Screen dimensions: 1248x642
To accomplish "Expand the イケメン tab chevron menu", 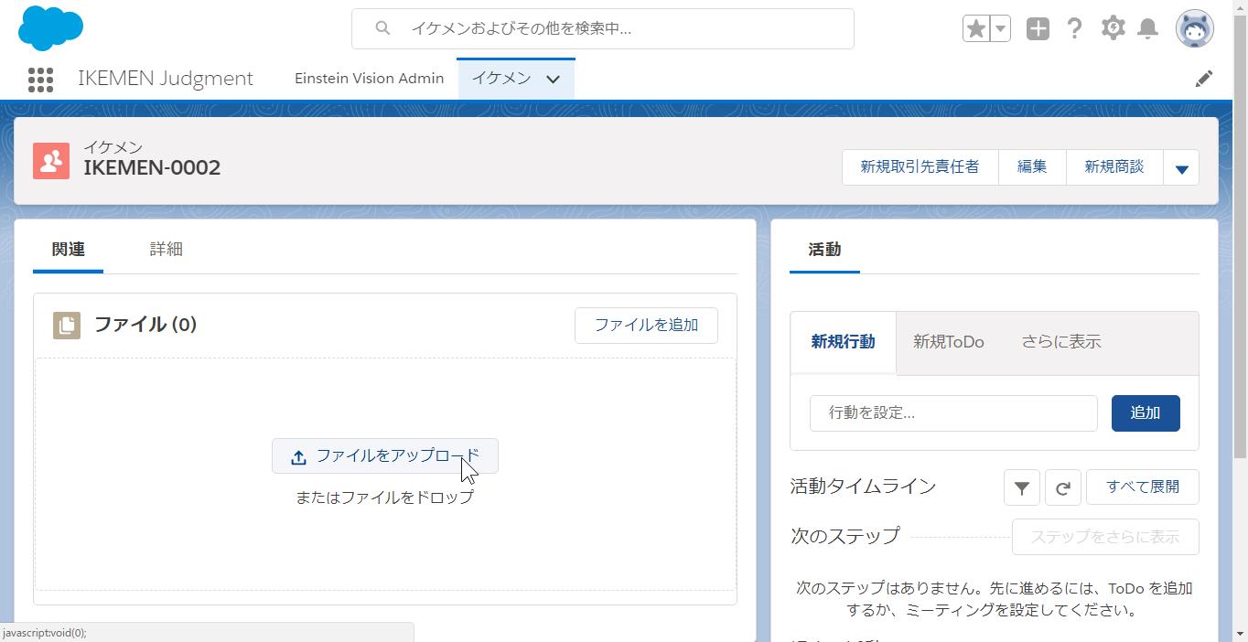I will 553,80.
